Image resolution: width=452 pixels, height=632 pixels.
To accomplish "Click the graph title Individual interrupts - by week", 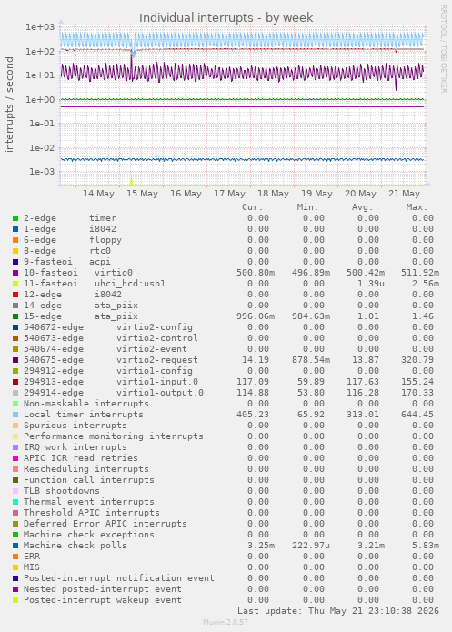I will coord(226,18).
